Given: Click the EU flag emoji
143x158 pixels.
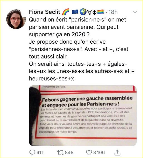Looking at the screenshot, I should [75, 12].
